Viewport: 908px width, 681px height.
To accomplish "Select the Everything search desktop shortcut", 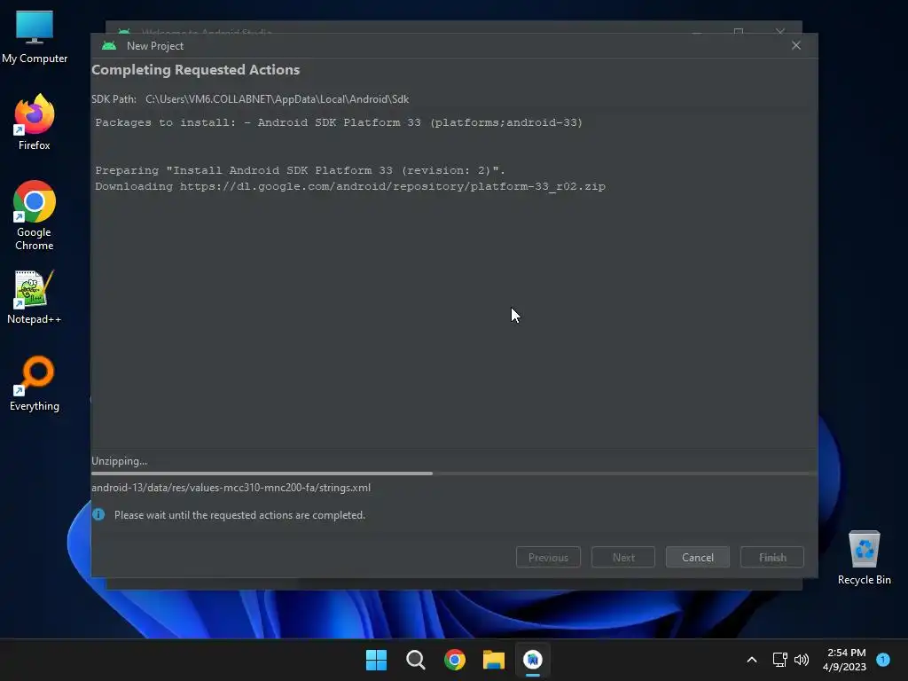I will (35, 383).
